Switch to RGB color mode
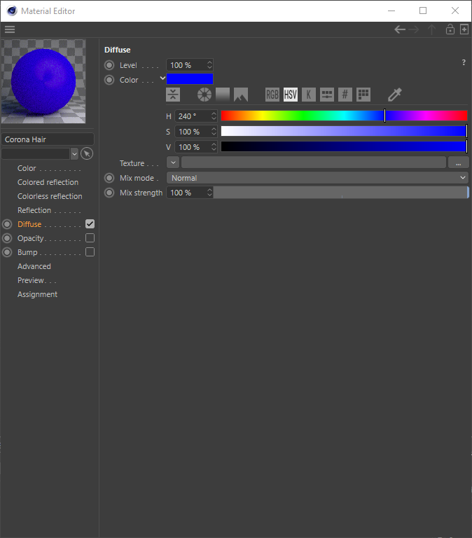472x538 pixels. click(272, 95)
